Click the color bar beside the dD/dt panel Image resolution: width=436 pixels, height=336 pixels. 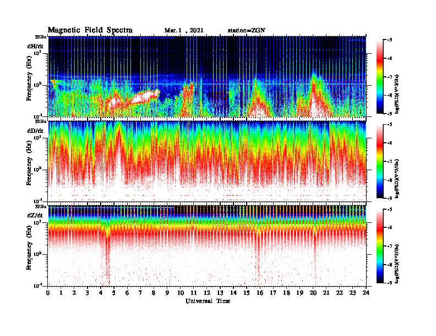(380, 161)
